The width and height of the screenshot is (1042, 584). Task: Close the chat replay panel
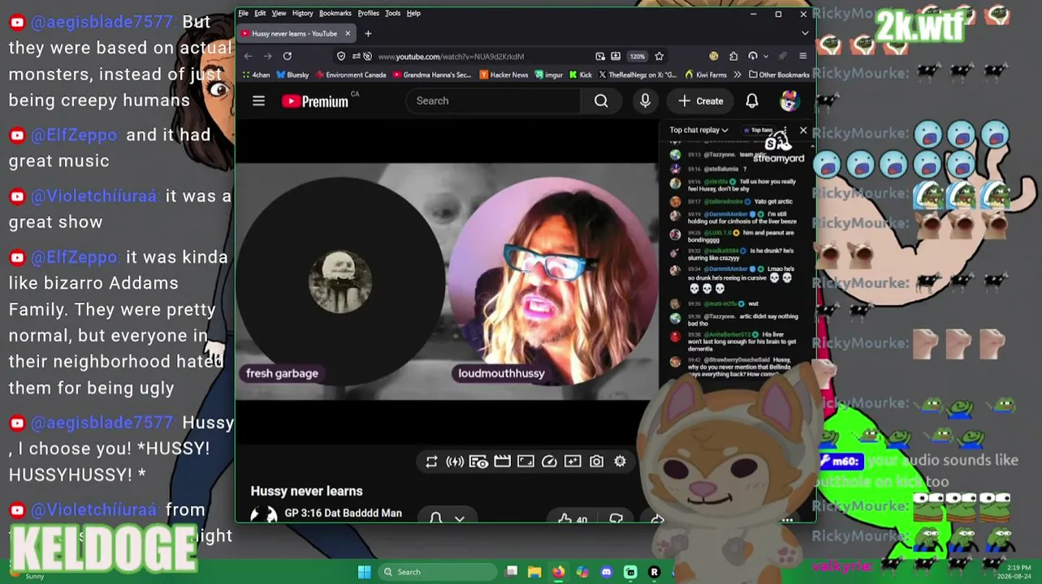803,130
